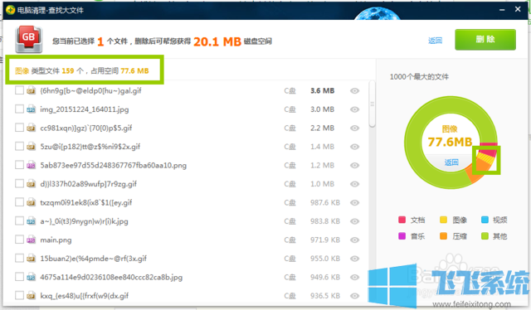Image resolution: width=531 pixels, height=310 pixels.
Task: Click eye icon for img_20151224_164011.jpg
Action: pos(354,109)
